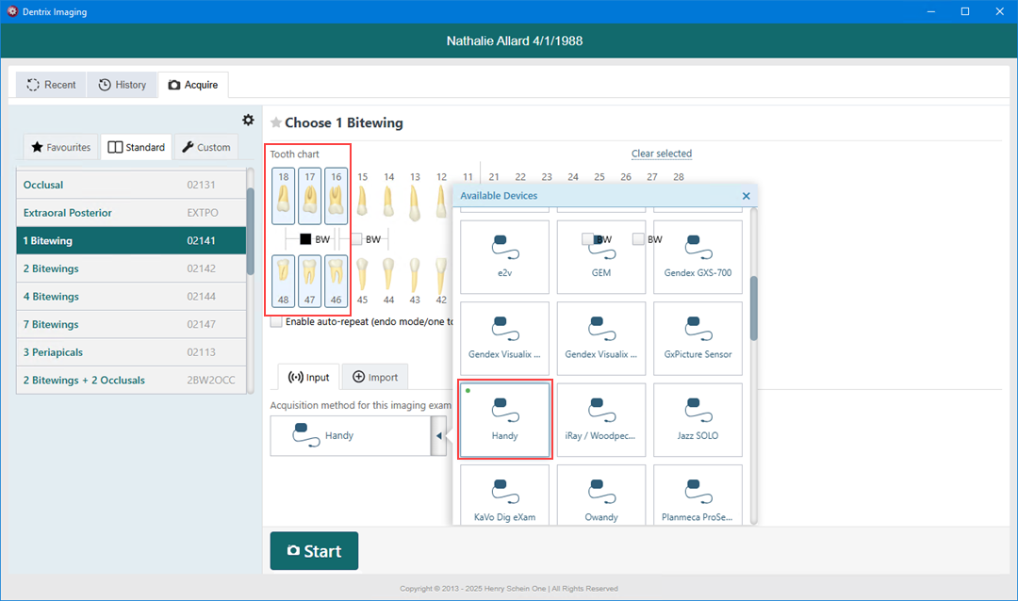
Task: Collapse the device list arrow next to Handy
Action: (438, 436)
